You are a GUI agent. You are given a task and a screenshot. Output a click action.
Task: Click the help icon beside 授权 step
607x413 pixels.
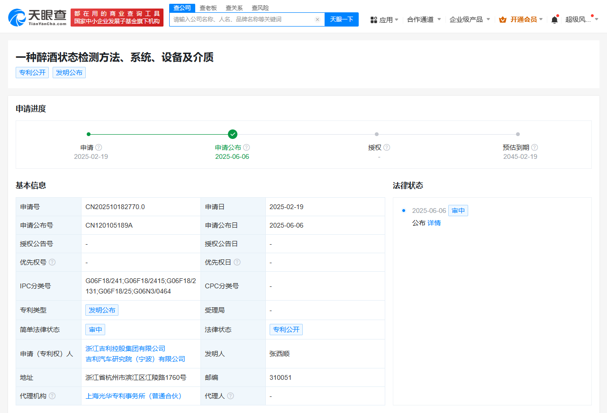(x=387, y=147)
